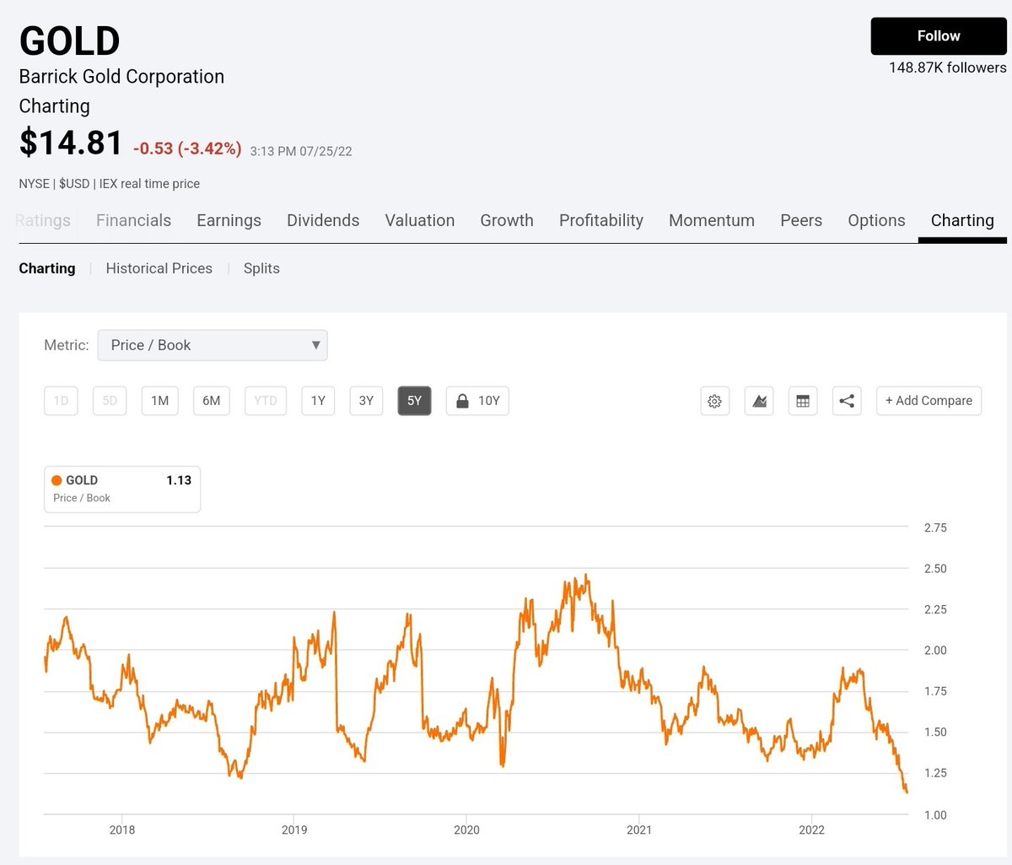Image resolution: width=1012 pixels, height=865 pixels.
Task: Open the Dividends tab
Action: [x=323, y=220]
